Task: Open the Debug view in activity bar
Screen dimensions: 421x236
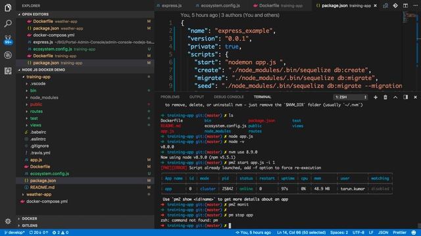Action: 8,55
